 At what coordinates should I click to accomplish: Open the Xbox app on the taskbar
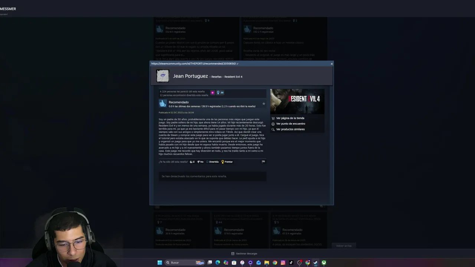pos(324,263)
